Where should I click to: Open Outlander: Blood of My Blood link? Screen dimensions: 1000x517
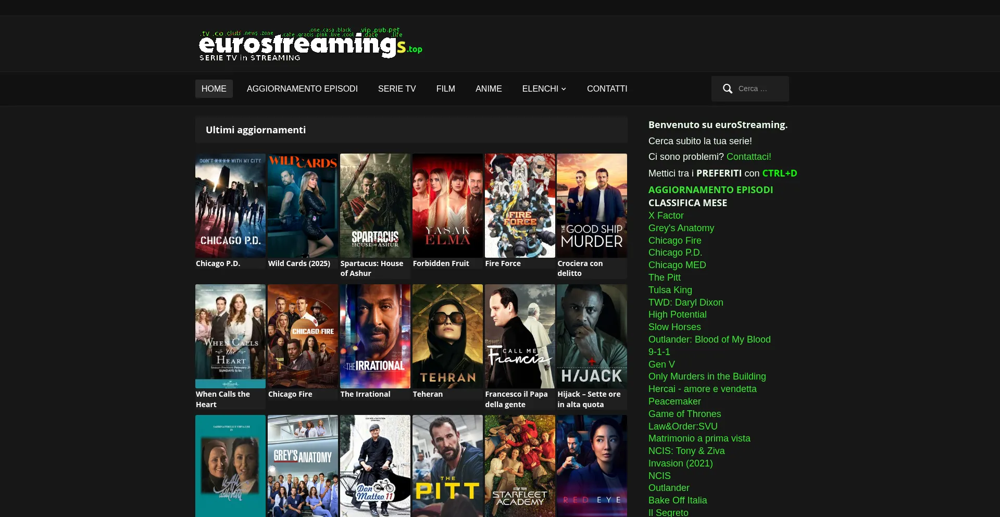point(709,339)
